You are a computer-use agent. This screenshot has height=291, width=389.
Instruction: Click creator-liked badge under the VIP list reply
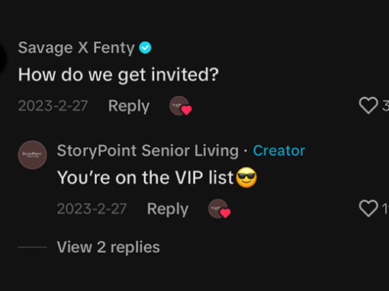(220, 209)
